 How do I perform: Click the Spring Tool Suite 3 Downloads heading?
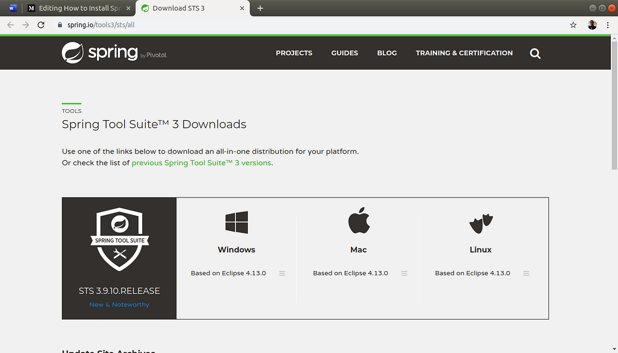(x=154, y=124)
